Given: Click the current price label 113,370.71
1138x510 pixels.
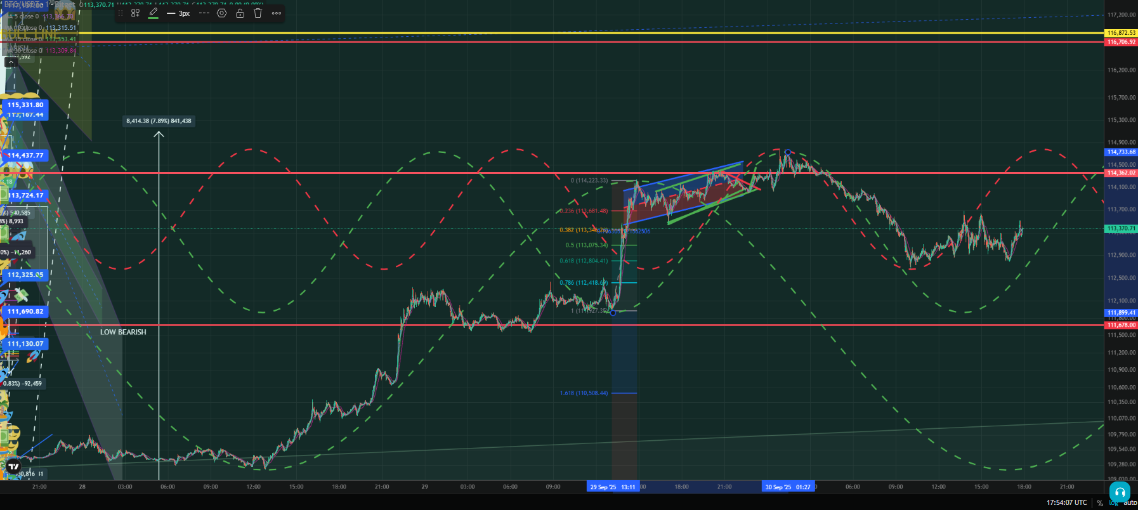Looking at the screenshot, I should [x=1121, y=228].
